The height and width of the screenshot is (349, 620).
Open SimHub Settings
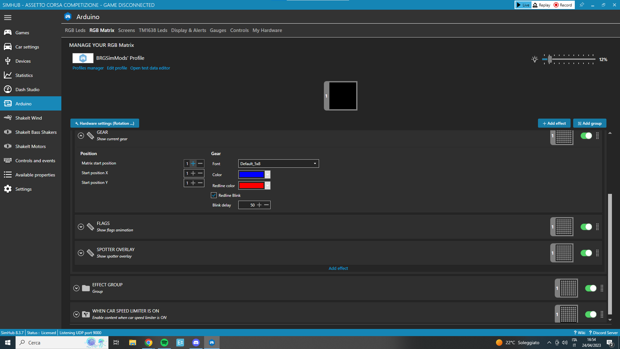click(x=31, y=189)
